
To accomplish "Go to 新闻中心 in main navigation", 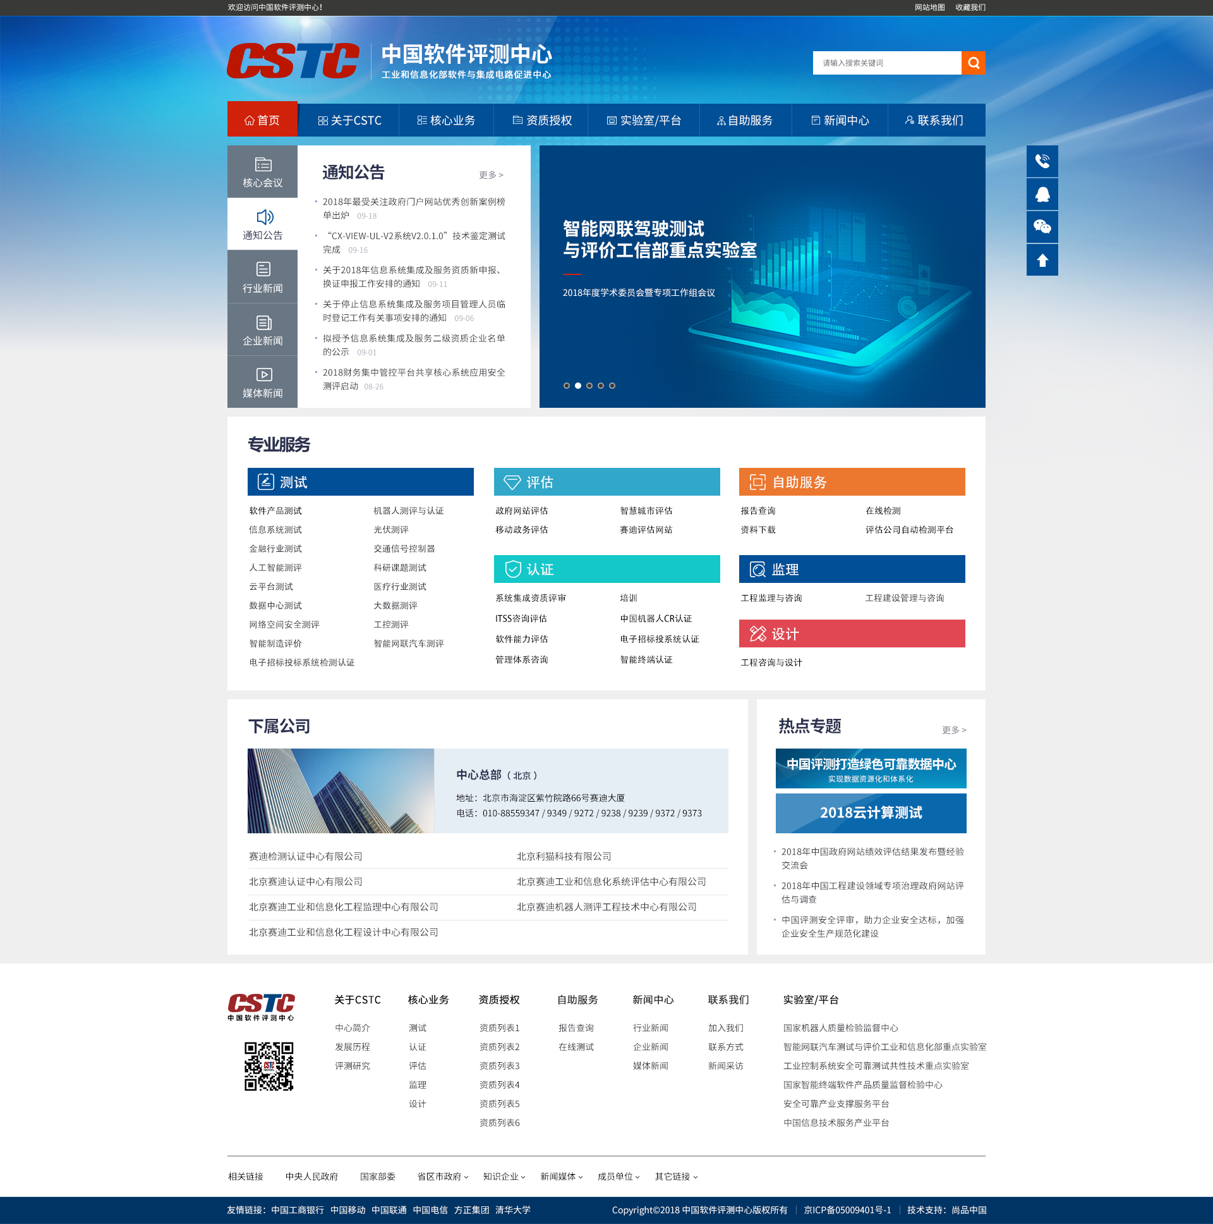I will [840, 120].
